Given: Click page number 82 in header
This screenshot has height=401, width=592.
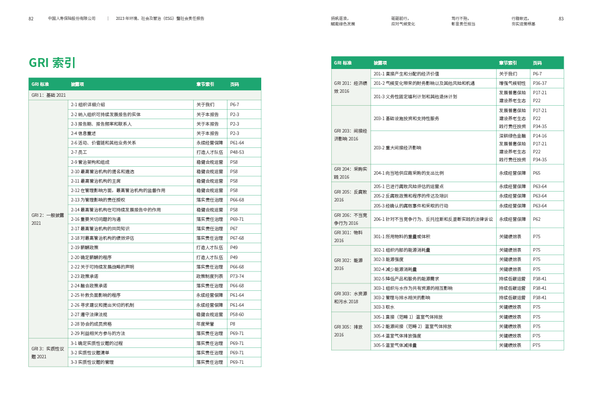Looking at the screenshot, I should point(31,18).
